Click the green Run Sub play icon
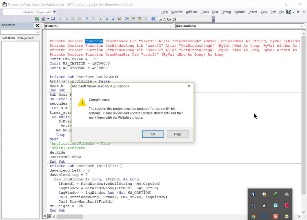 pyautogui.click(x=100, y=19)
